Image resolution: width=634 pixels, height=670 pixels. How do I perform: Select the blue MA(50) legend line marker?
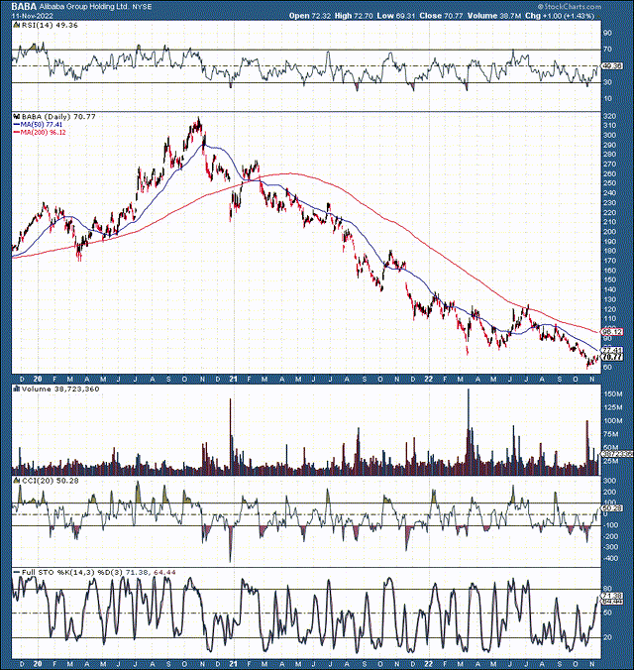click(17, 124)
